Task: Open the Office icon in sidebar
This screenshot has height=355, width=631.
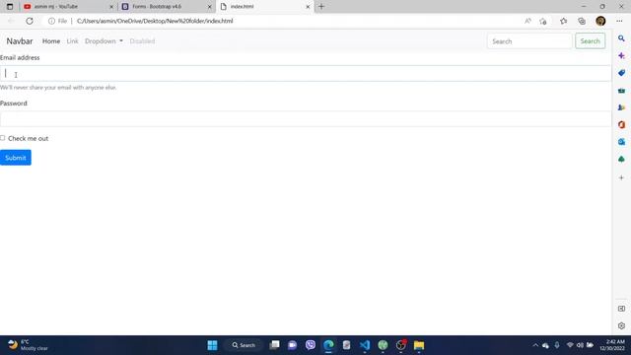Action: point(621,125)
